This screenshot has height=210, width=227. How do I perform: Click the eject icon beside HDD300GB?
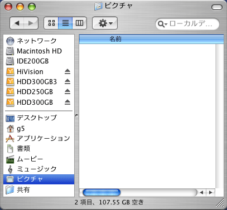[67, 102]
